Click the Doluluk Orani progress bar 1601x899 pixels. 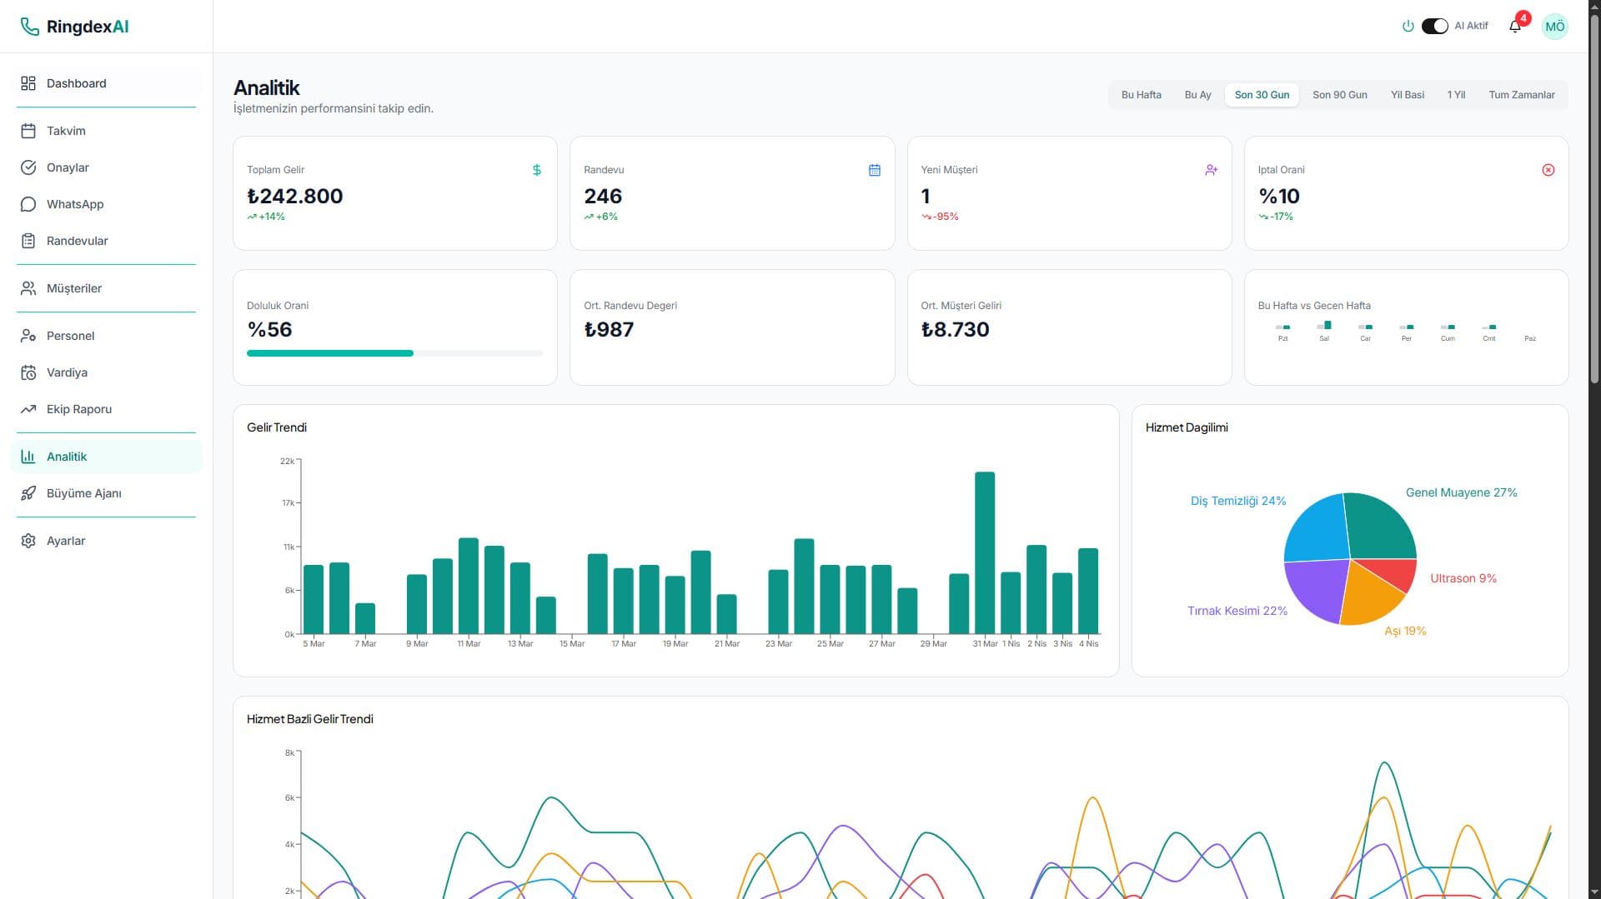coord(395,353)
